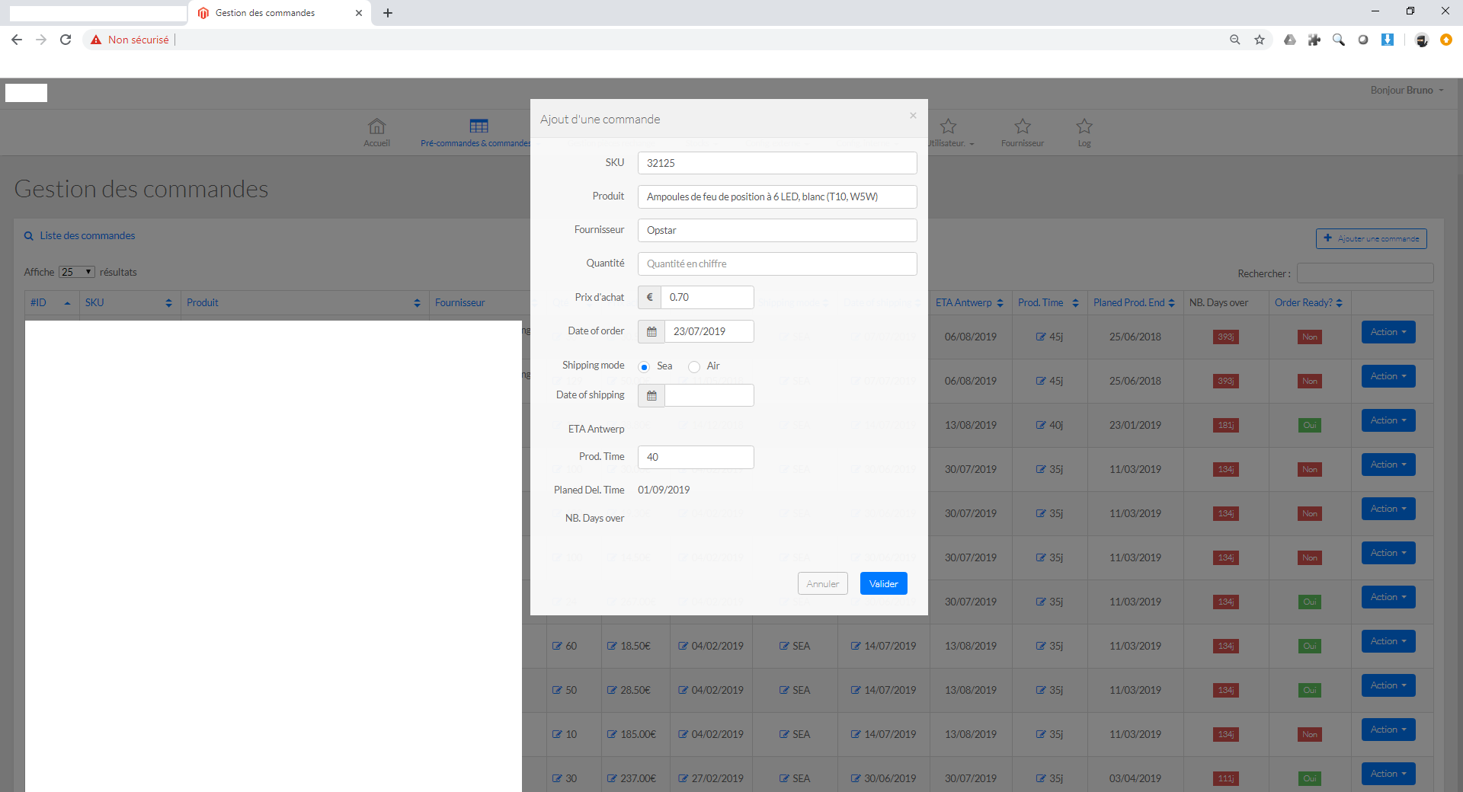1463x792 pixels.
Task: Open the Pré-commandes & commandes table icon
Action: pyautogui.click(x=479, y=126)
